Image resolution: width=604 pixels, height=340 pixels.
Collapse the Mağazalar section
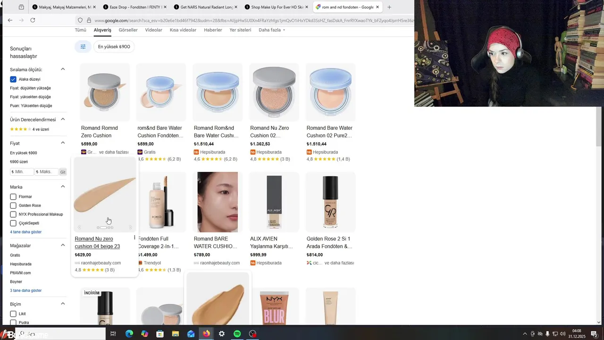(63, 246)
